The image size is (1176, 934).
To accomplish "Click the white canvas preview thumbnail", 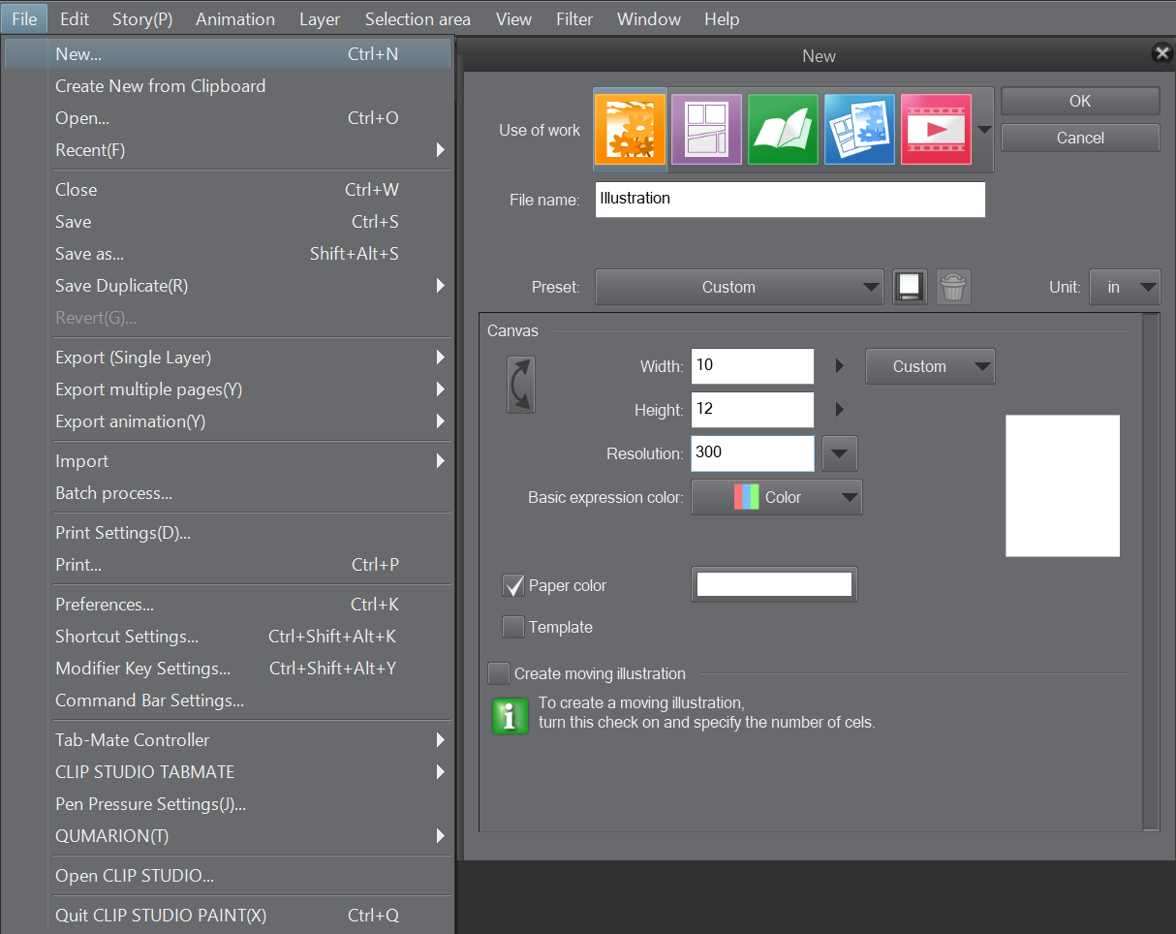I will (x=1063, y=485).
